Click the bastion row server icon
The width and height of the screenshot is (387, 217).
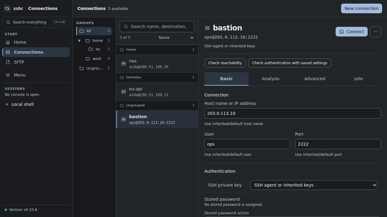(x=124, y=119)
